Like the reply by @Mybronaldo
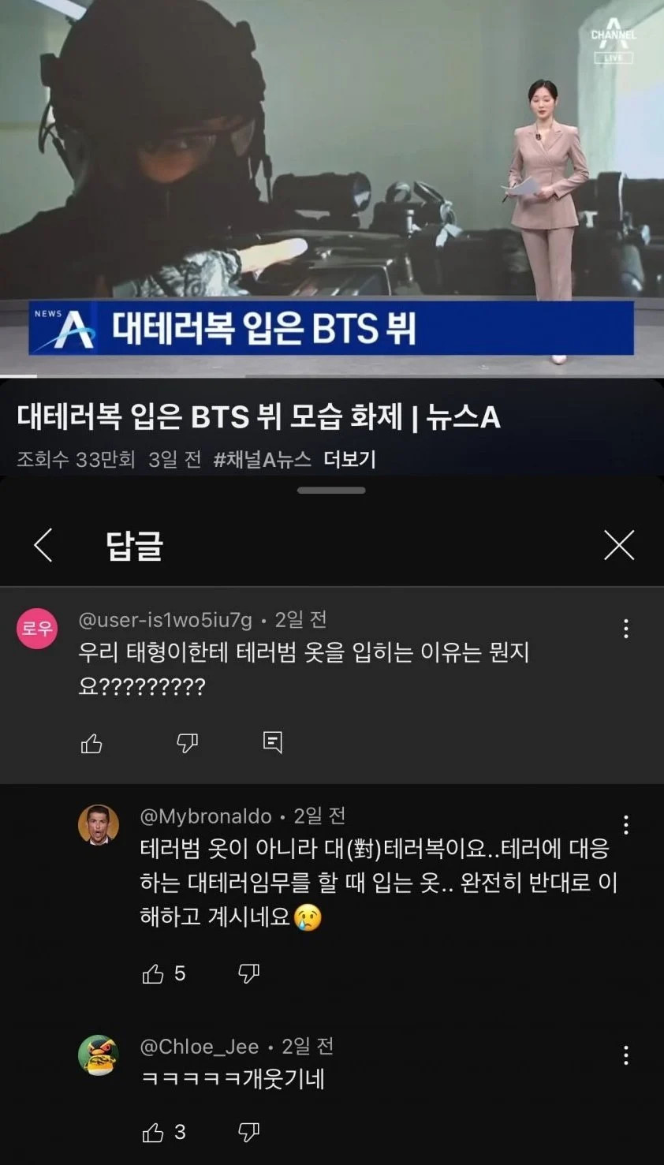This screenshot has width=664, height=1165. pos(153,974)
